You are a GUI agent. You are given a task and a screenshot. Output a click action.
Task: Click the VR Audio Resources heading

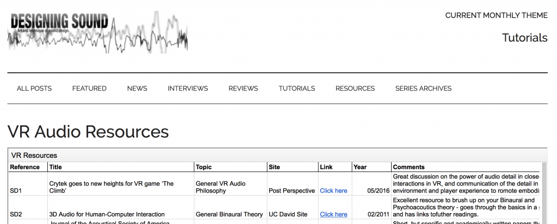[x=88, y=132]
